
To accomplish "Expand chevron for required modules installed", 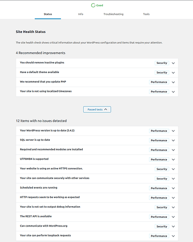I will [173, 150].
